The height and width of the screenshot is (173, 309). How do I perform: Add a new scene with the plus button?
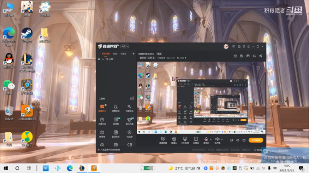coord(133,53)
